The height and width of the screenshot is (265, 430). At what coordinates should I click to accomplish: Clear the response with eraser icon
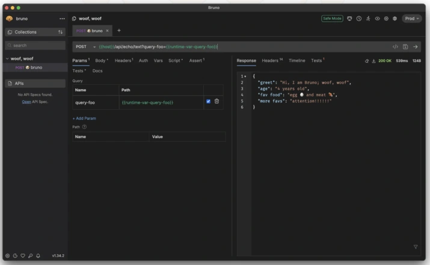pyautogui.click(x=367, y=61)
